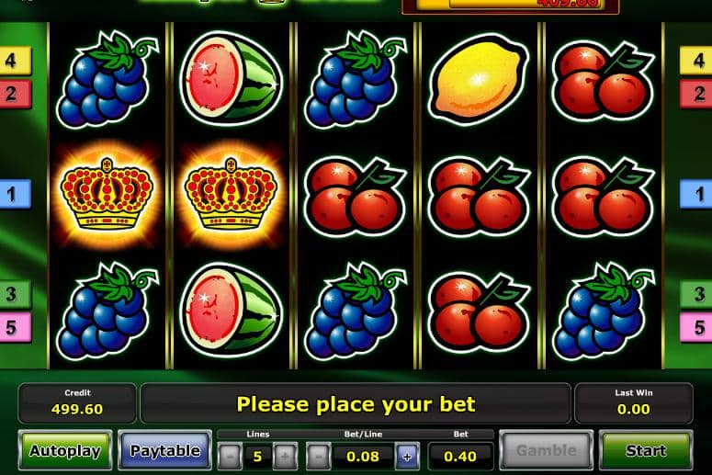Select blue payline 1 marker on right
The height and width of the screenshot is (475, 712).
tap(696, 194)
